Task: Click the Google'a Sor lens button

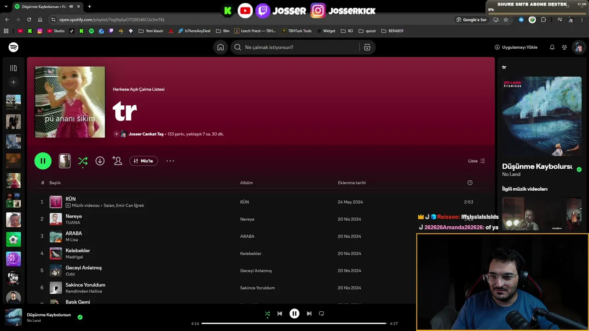Action: tap(472, 20)
